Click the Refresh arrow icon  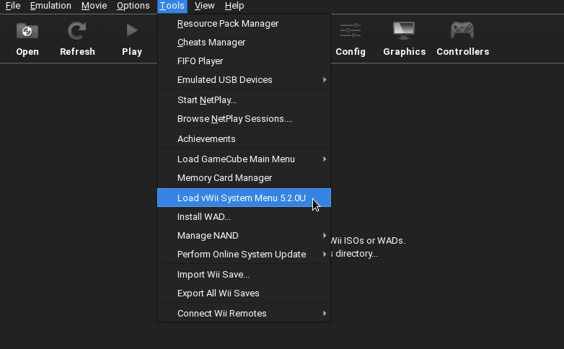pyautogui.click(x=77, y=31)
